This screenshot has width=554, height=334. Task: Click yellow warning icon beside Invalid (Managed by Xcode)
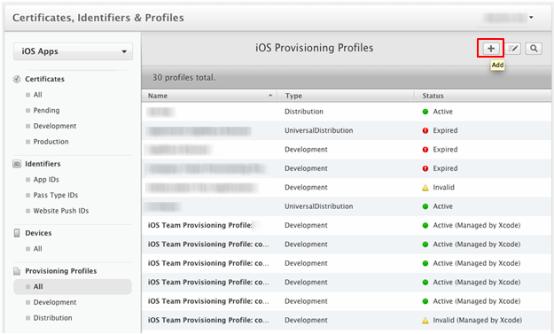coord(425,321)
